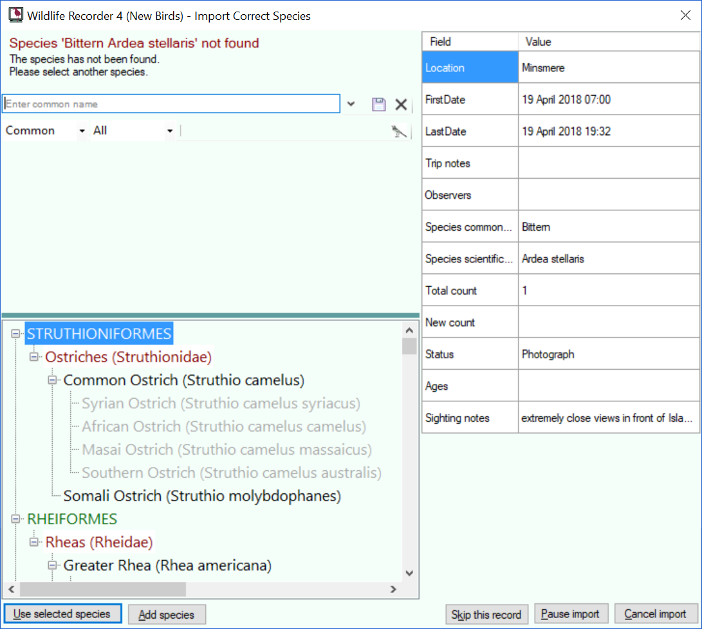Collapse the Common Ostrich subspecies list
The image size is (702, 629).
click(52, 380)
